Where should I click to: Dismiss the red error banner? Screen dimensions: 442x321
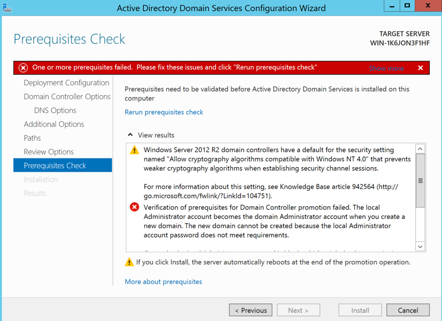(421, 68)
